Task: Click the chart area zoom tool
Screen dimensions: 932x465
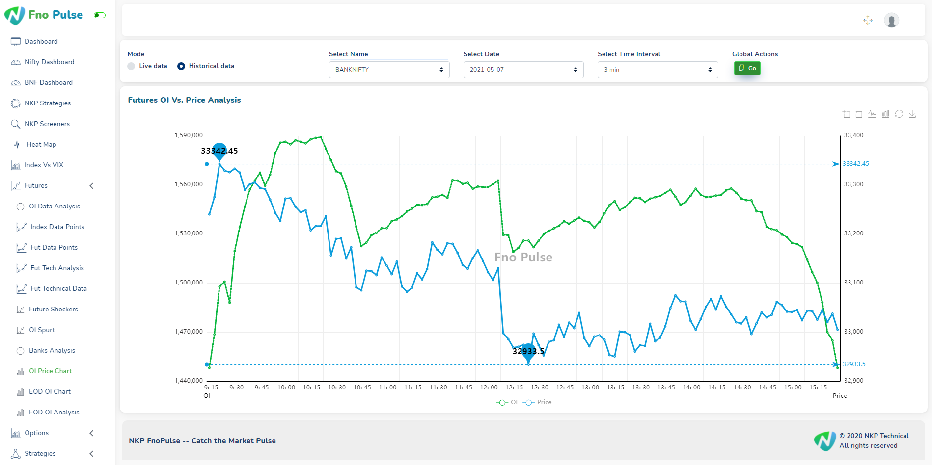Action: 846,114
